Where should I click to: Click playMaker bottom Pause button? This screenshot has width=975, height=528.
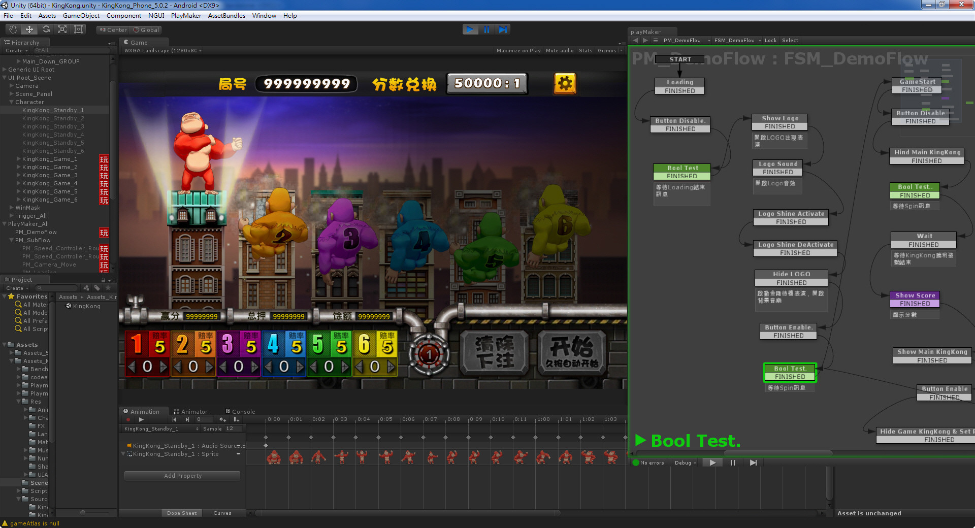pos(733,463)
